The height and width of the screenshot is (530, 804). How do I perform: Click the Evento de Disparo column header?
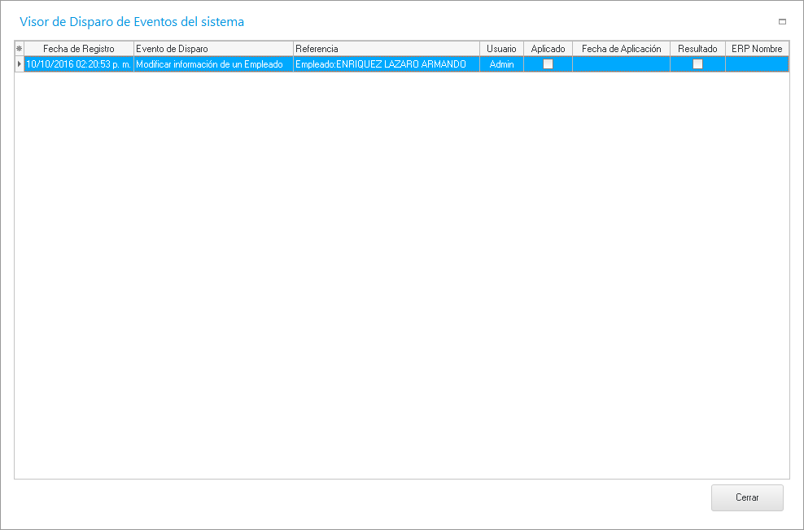[x=213, y=49]
